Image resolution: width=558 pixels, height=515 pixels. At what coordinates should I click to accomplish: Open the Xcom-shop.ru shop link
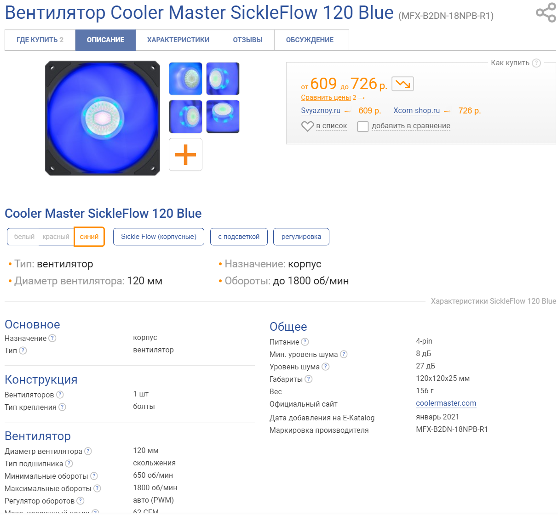coord(416,111)
